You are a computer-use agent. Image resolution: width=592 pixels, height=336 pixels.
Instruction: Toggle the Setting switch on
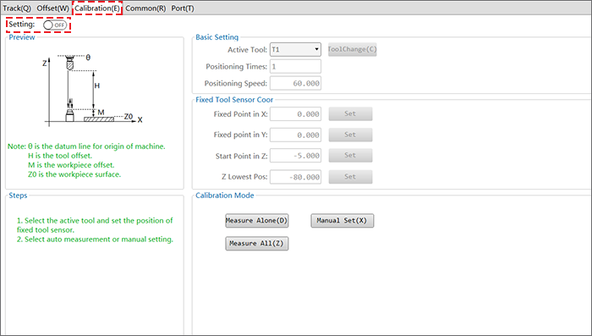(x=55, y=25)
